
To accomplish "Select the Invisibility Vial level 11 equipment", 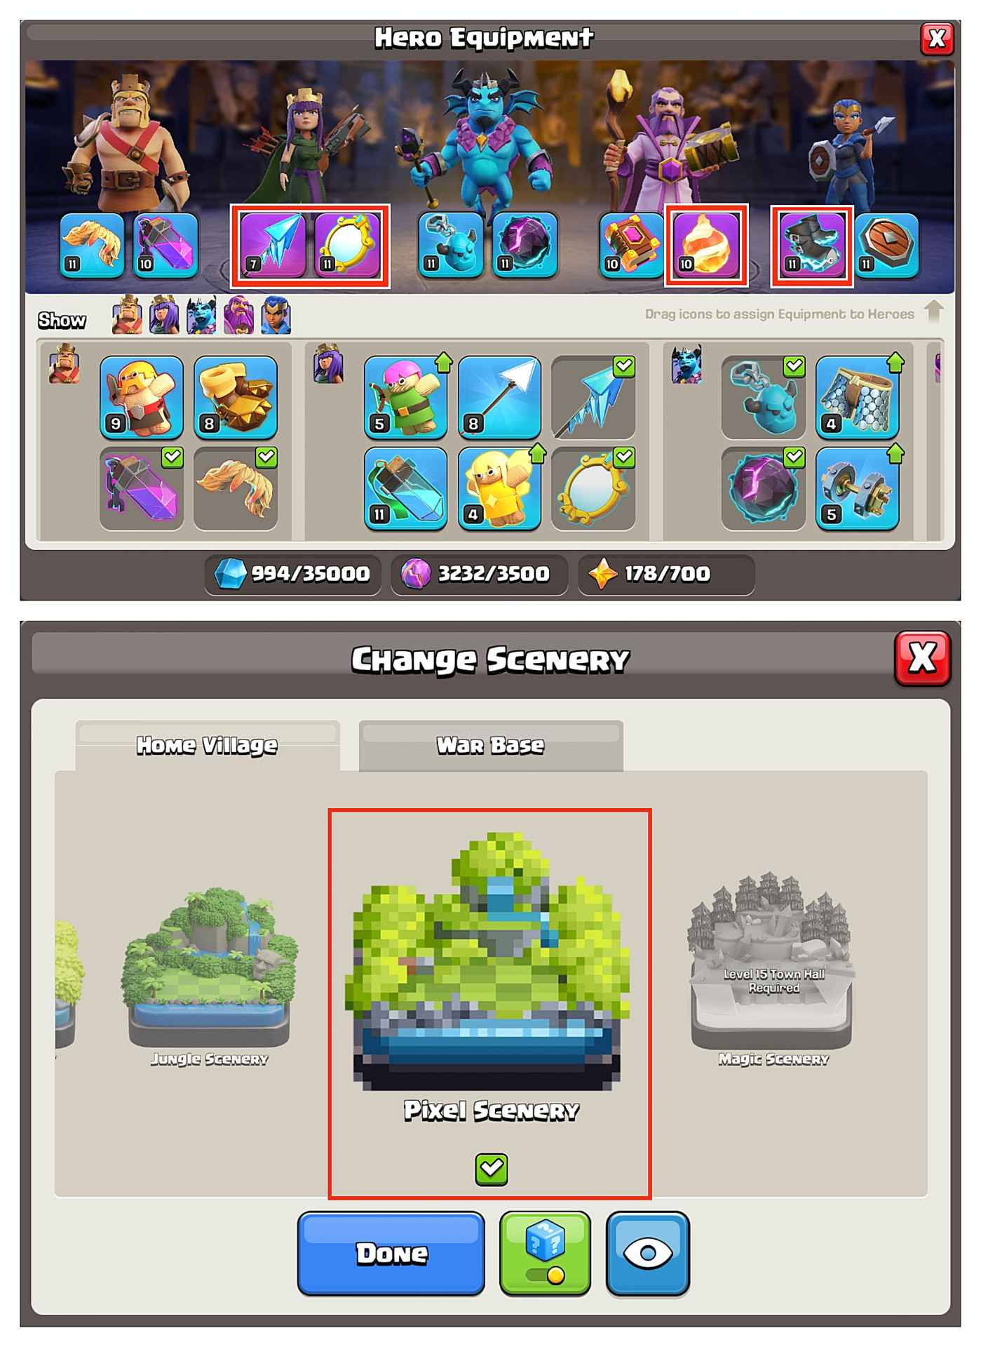I will [406, 489].
